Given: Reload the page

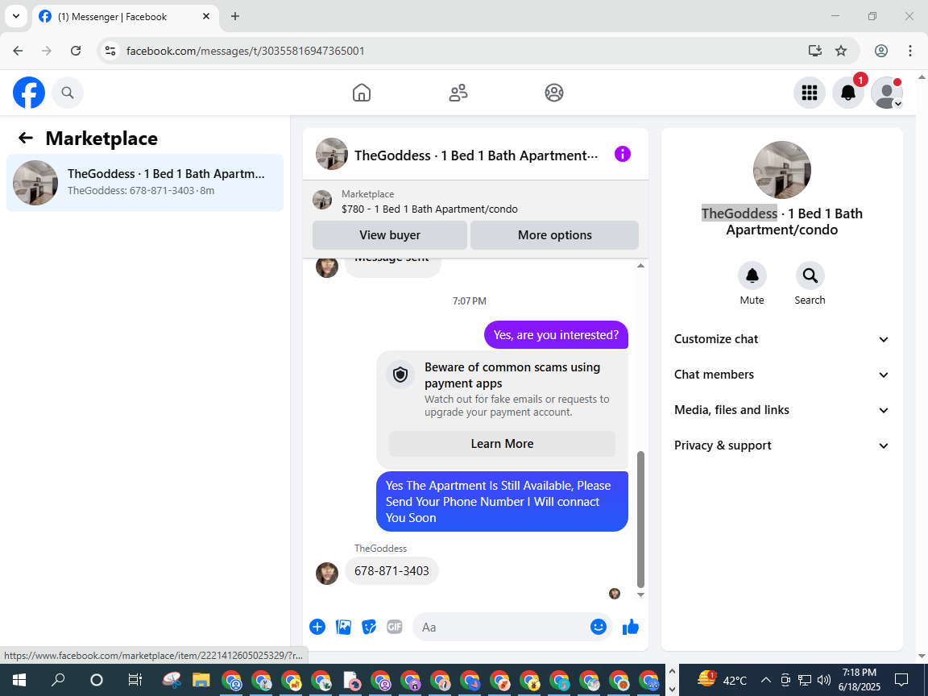Looking at the screenshot, I should (76, 51).
